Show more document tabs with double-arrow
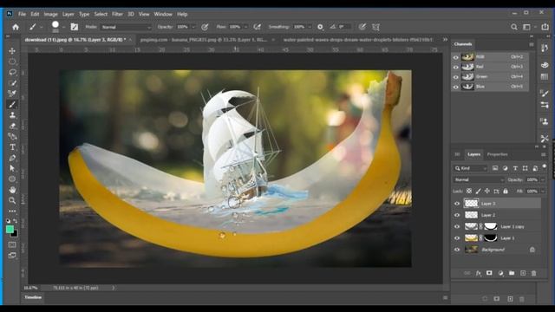 445,40
